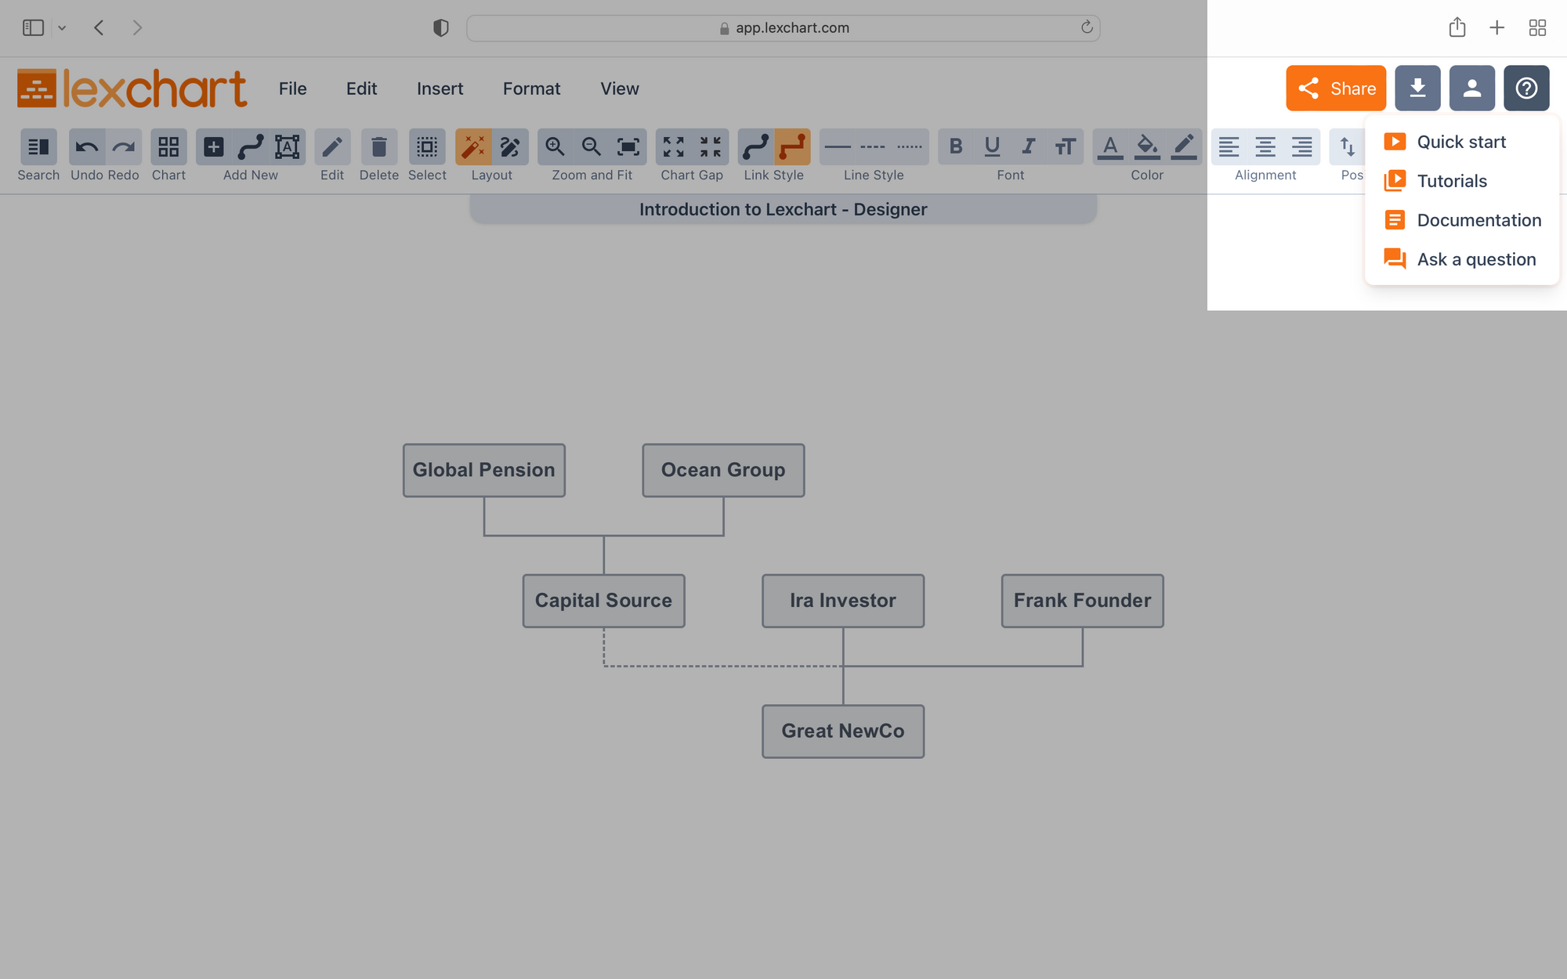Image resolution: width=1567 pixels, height=979 pixels.
Task: Click the Great NewCo node on canvas
Action: [843, 731]
